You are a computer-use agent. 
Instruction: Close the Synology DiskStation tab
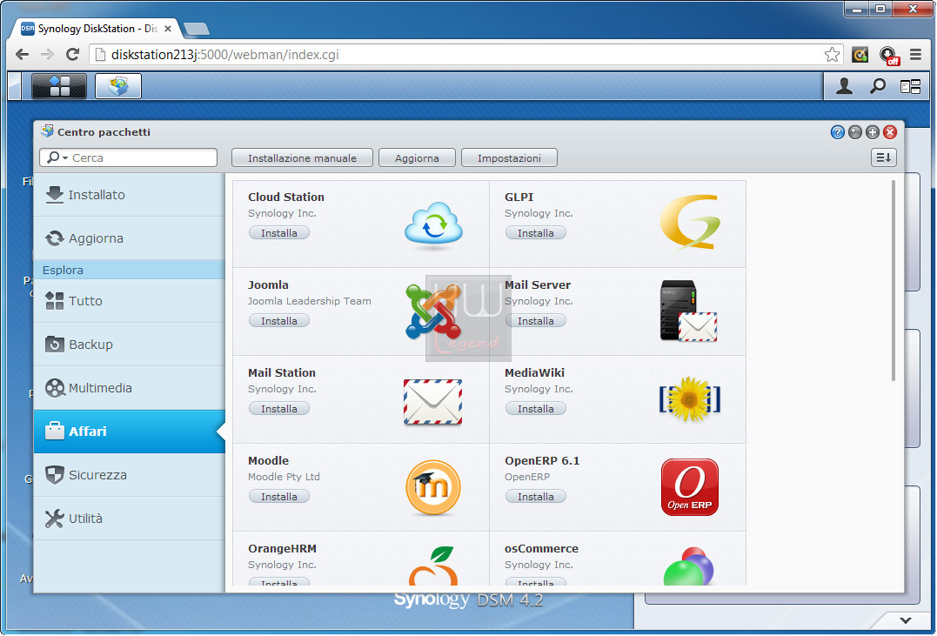(168, 29)
